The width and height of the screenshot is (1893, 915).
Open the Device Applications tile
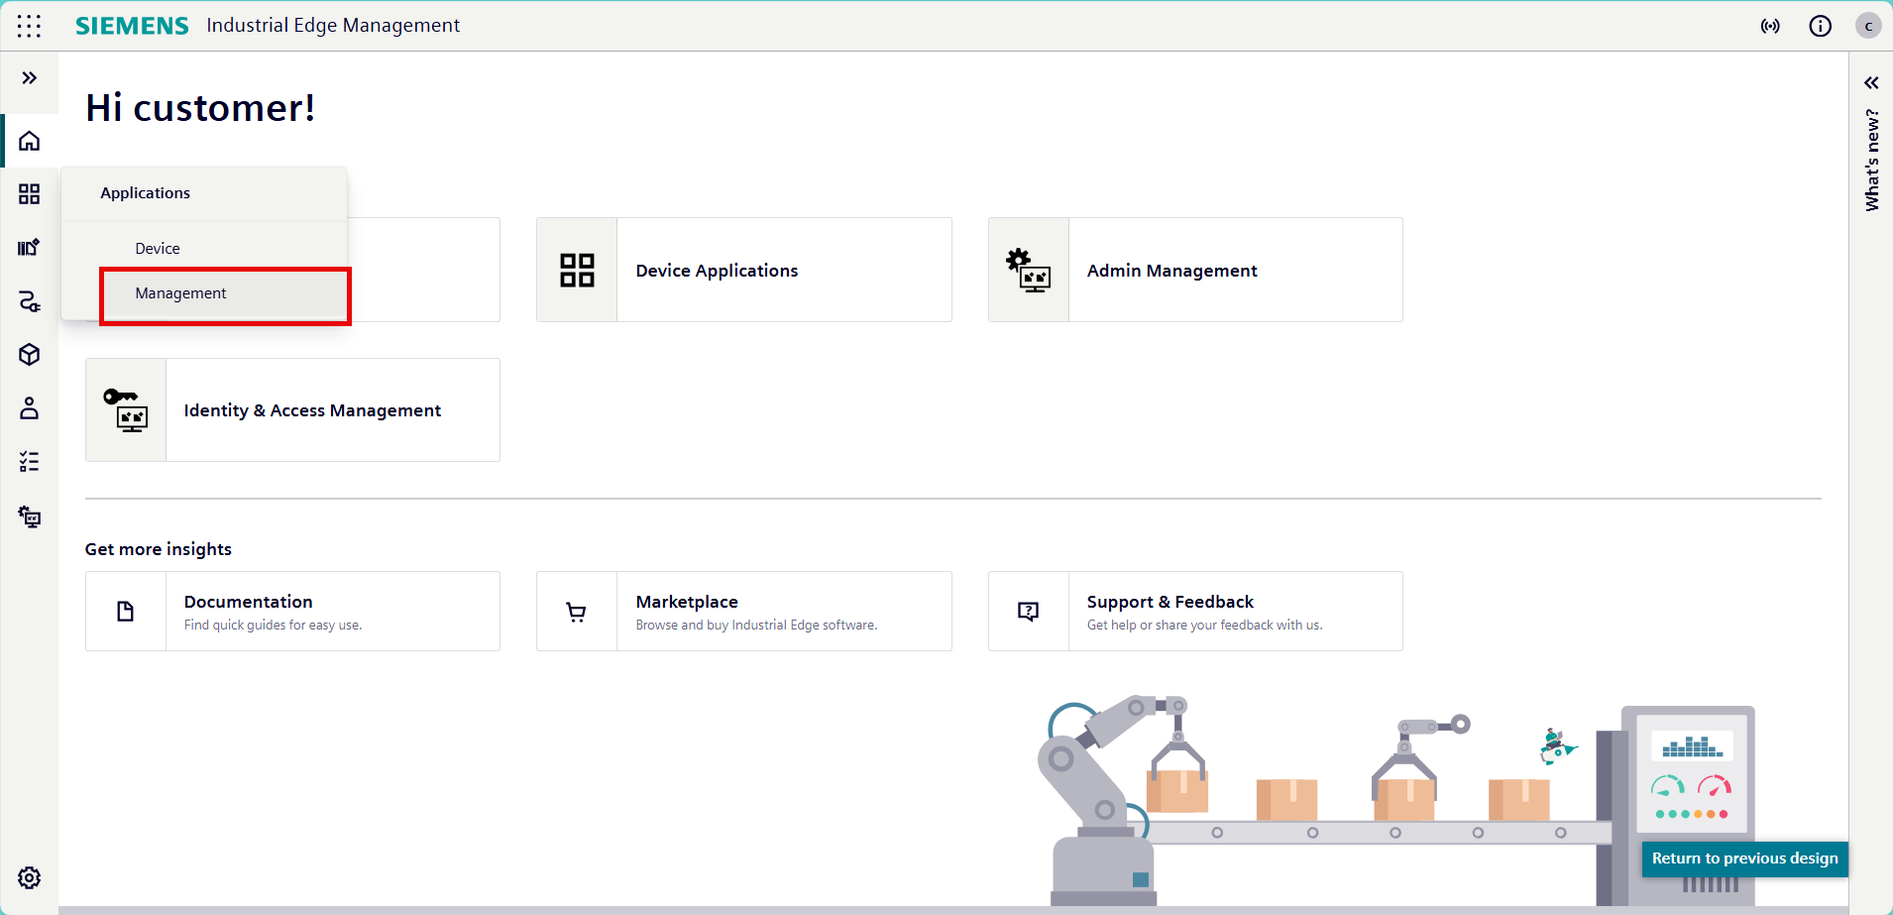coord(742,269)
